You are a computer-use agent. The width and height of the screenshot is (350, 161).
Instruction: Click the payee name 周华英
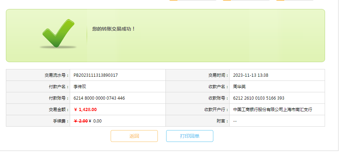click(x=239, y=86)
